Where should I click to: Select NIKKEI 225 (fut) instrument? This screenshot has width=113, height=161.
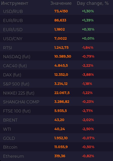pos(57,93)
